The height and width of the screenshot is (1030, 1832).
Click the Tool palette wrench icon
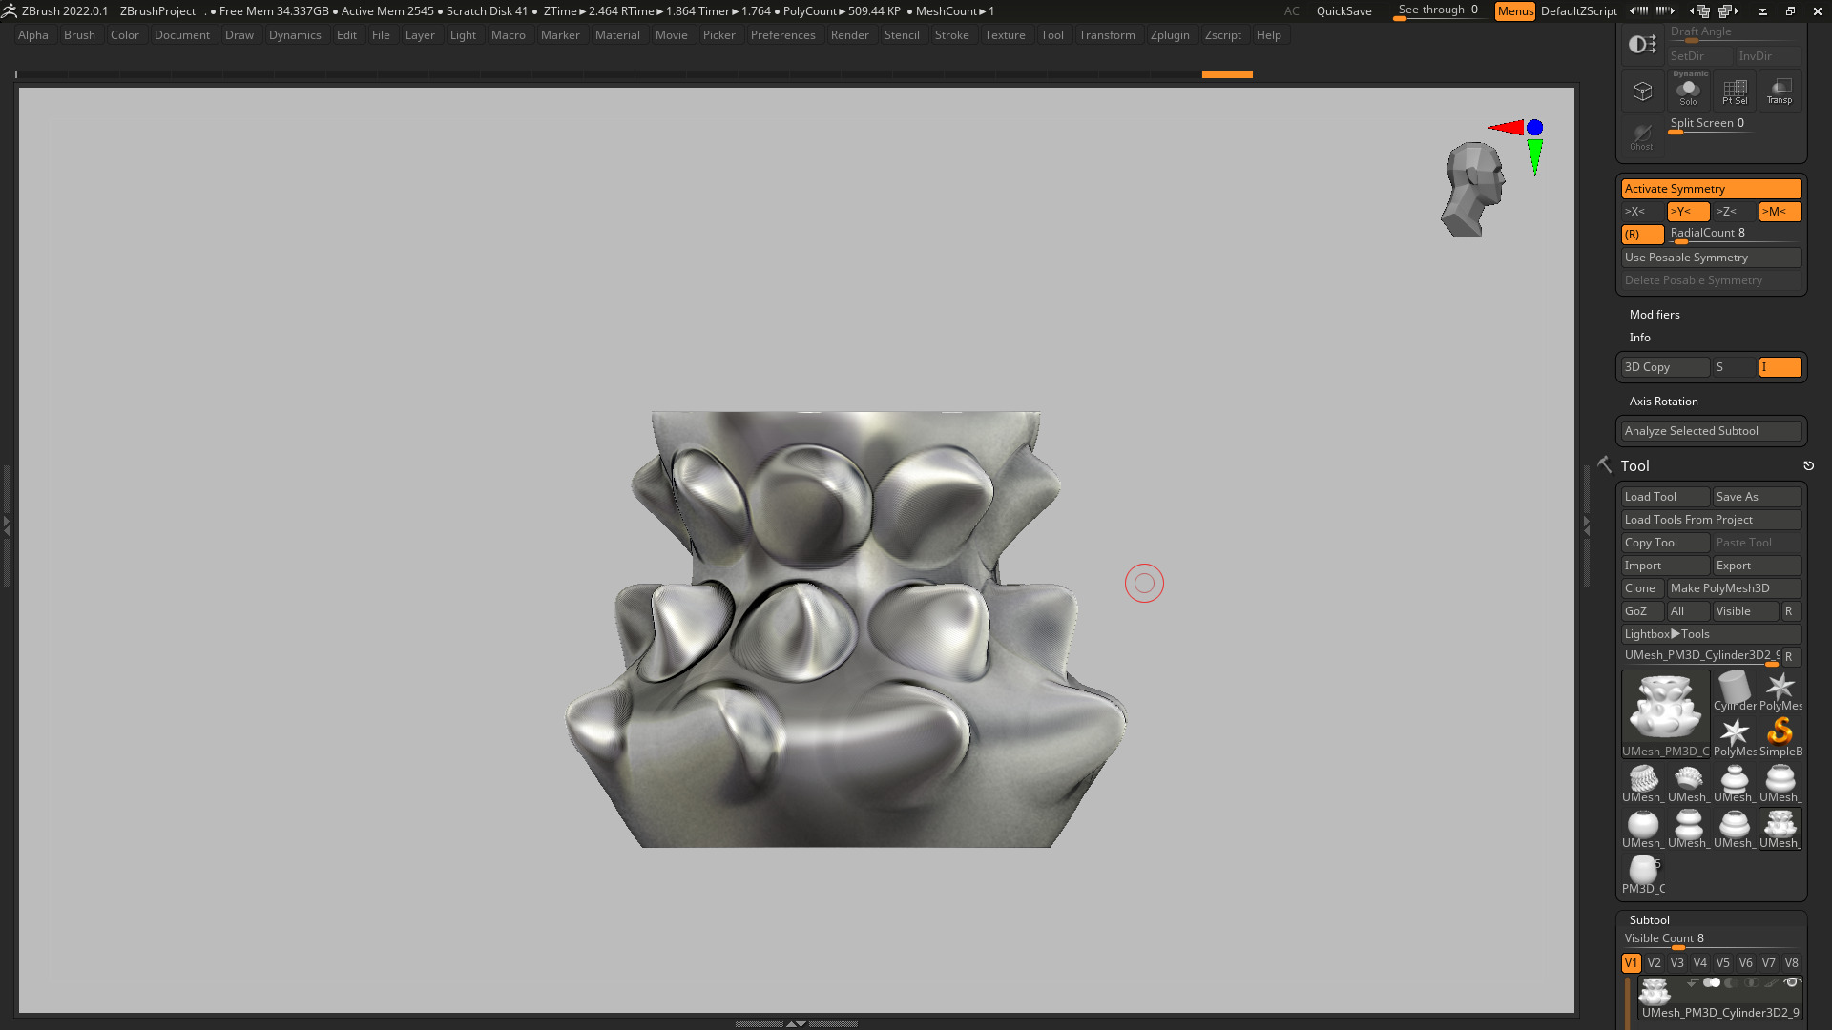(1605, 464)
